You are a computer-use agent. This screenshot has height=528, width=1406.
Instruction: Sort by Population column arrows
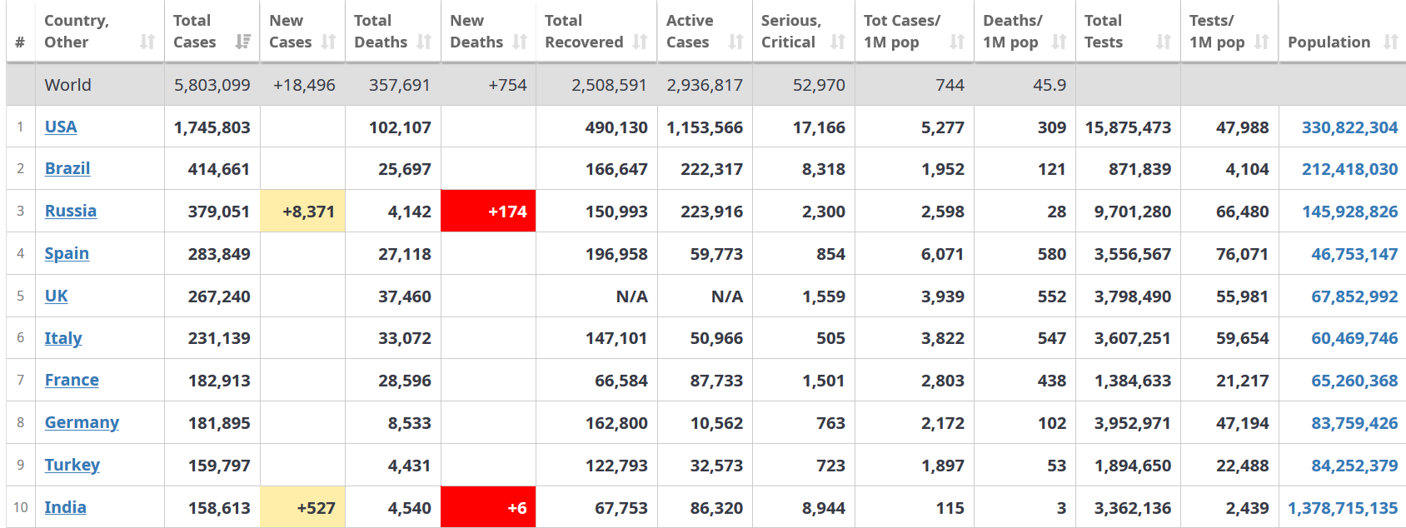pos(1390,42)
